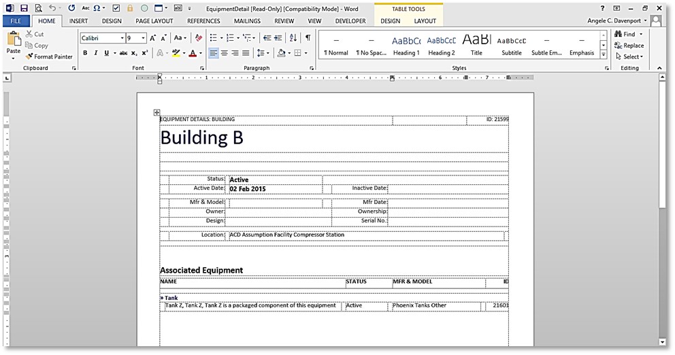Viewport: 675px width, 355px height.
Task: Switch to the INSERT tab
Action: coord(78,20)
